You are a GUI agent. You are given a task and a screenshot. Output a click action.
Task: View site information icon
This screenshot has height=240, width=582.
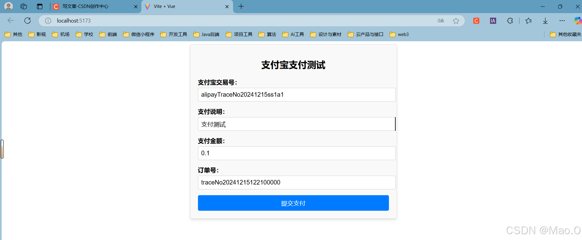tap(48, 21)
